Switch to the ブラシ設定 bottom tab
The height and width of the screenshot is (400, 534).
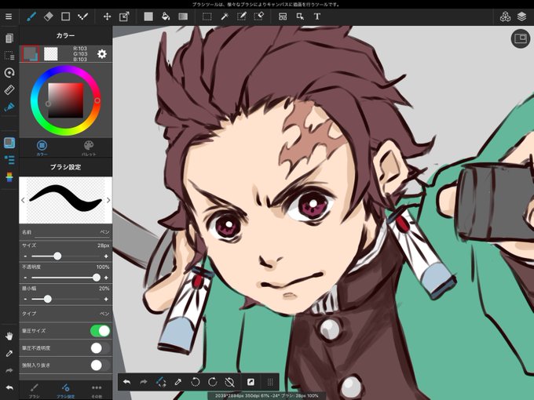tap(65, 391)
